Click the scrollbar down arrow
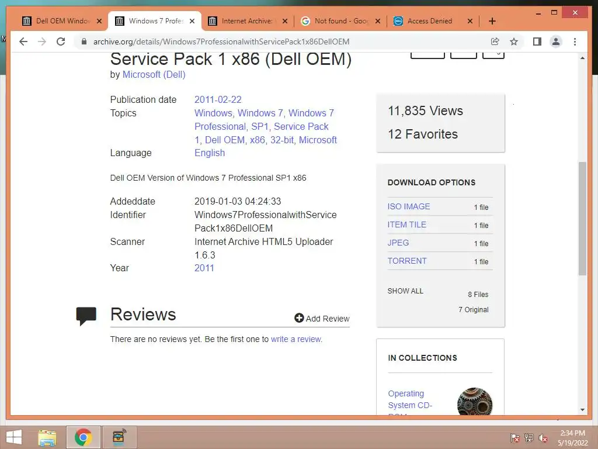This screenshot has height=449, width=598. tap(582, 410)
